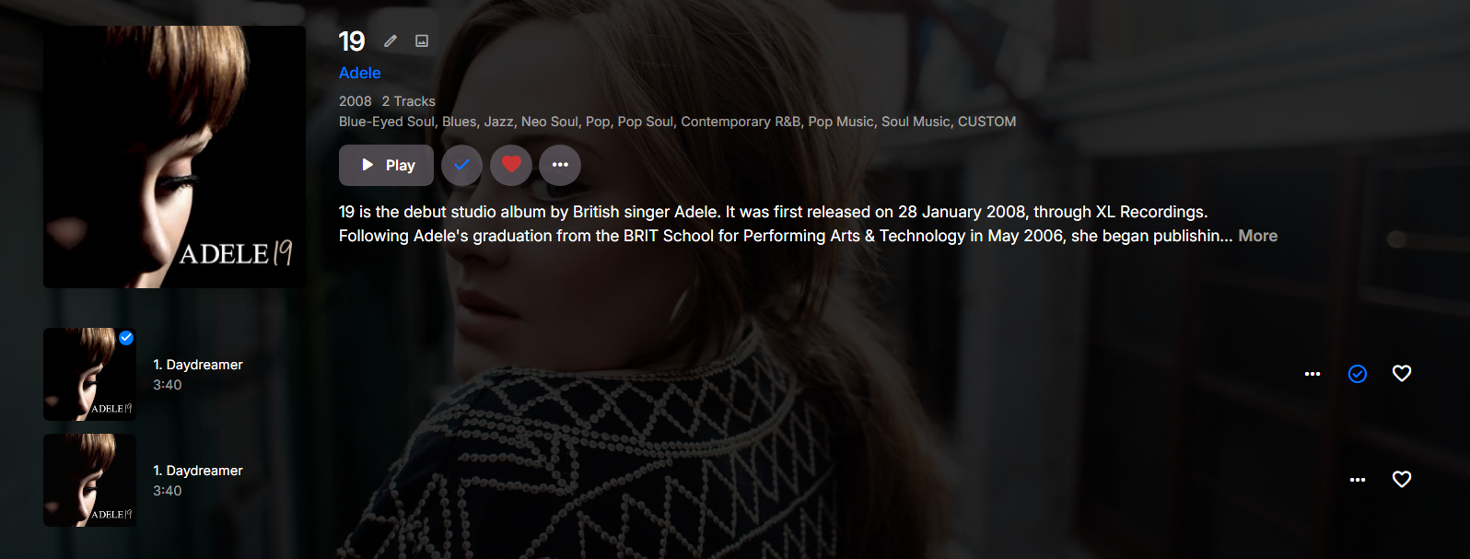Click the red heart favorite button for the album
The height and width of the screenshot is (559, 1470).
(511, 165)
